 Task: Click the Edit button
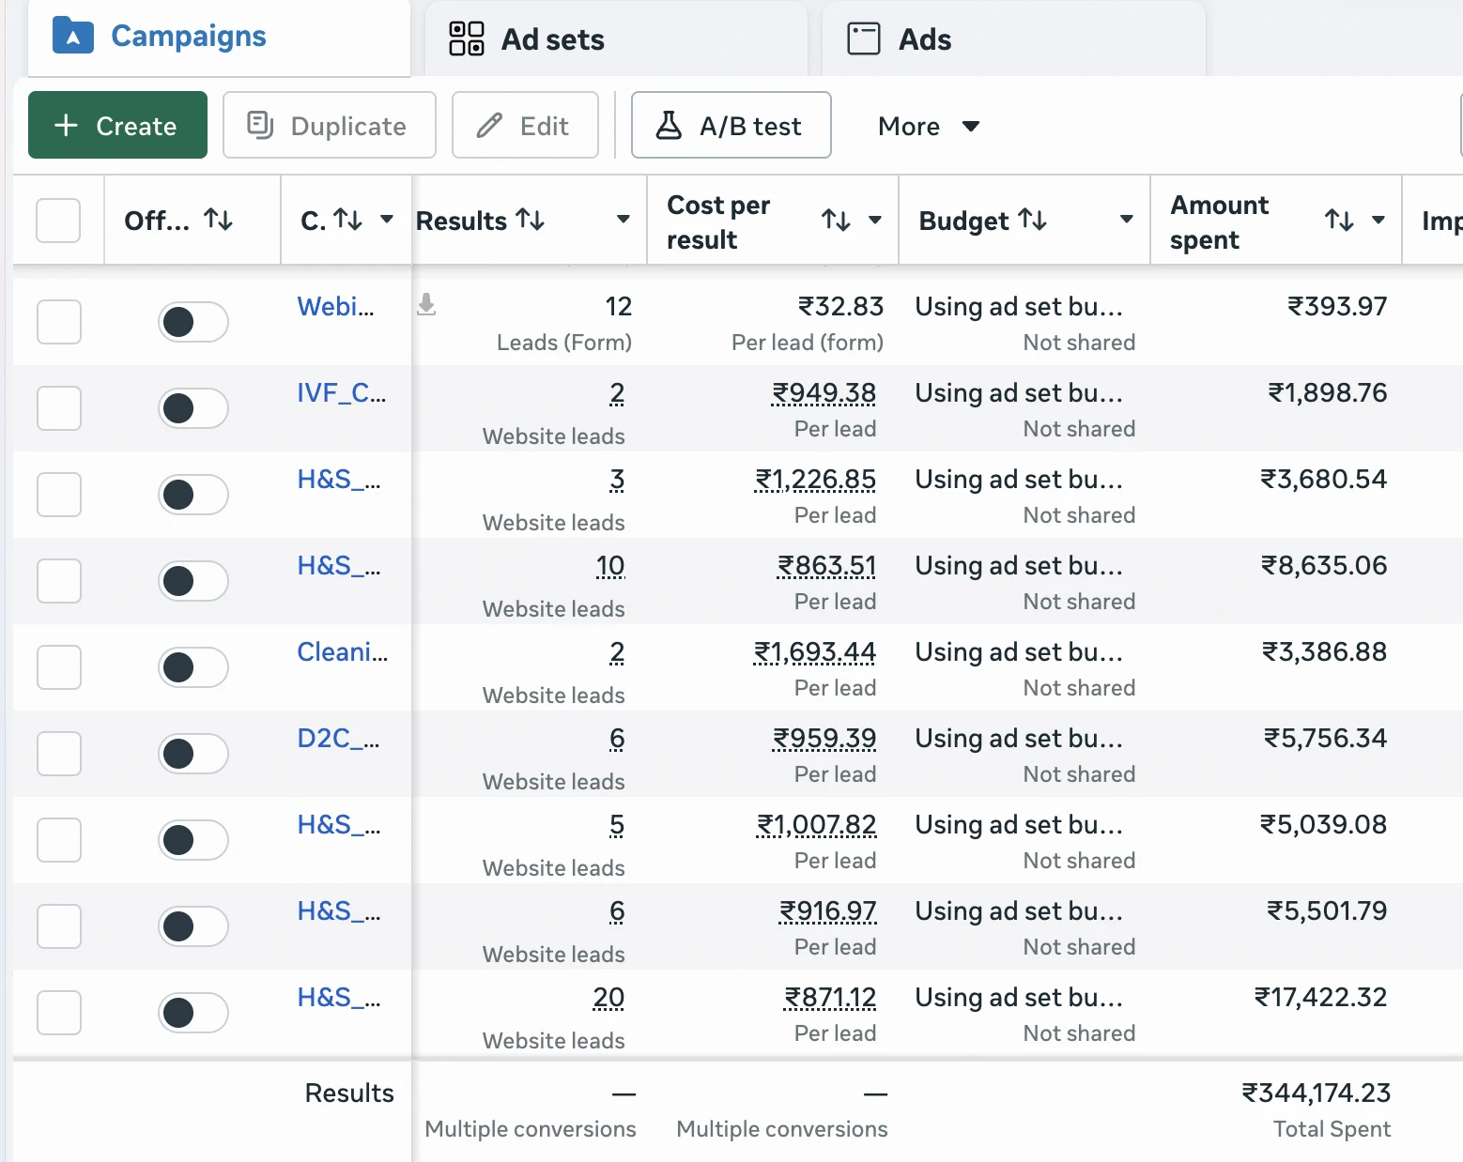[x=525, y=125]
